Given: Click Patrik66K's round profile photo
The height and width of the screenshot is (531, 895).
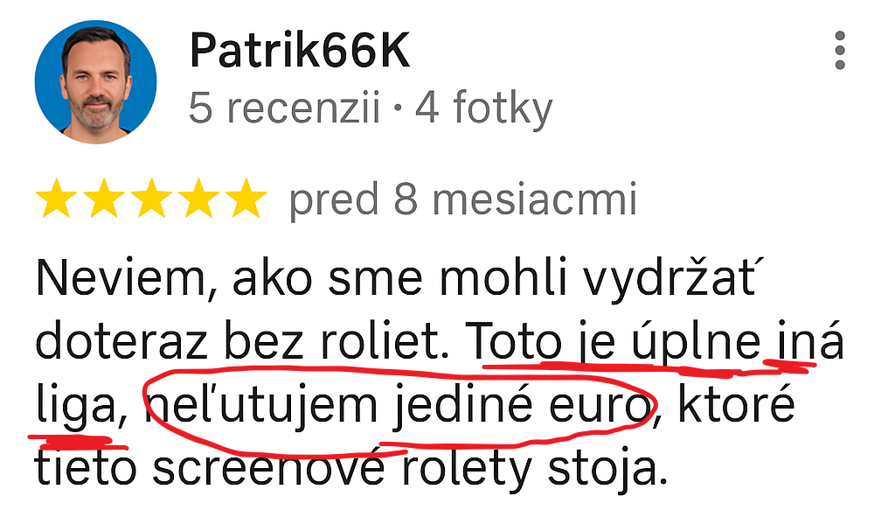Looking at the screenshot, I should (96, 81).
